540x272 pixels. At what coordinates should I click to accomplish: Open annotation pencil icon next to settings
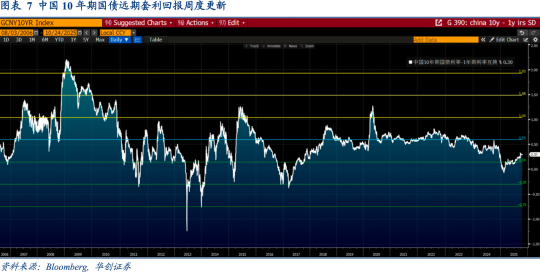point(525,39)
